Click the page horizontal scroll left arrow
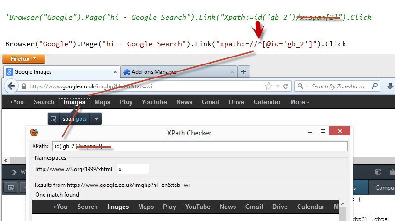Screen dimensions: 395x221 coord(6,160)
